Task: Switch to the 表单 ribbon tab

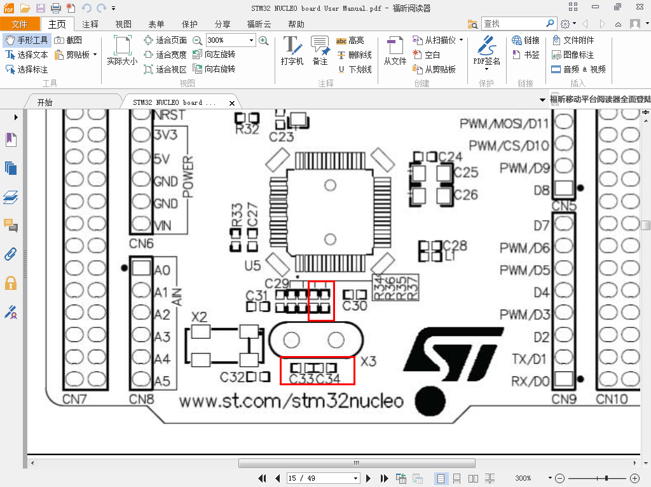Action: click(x=156, y=24)
